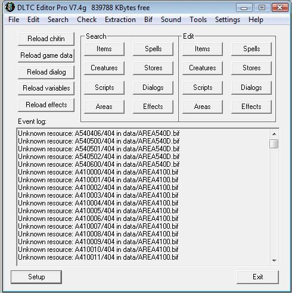292x293 pixels.
Task: Open Items in the Search group
Action: 104,49
